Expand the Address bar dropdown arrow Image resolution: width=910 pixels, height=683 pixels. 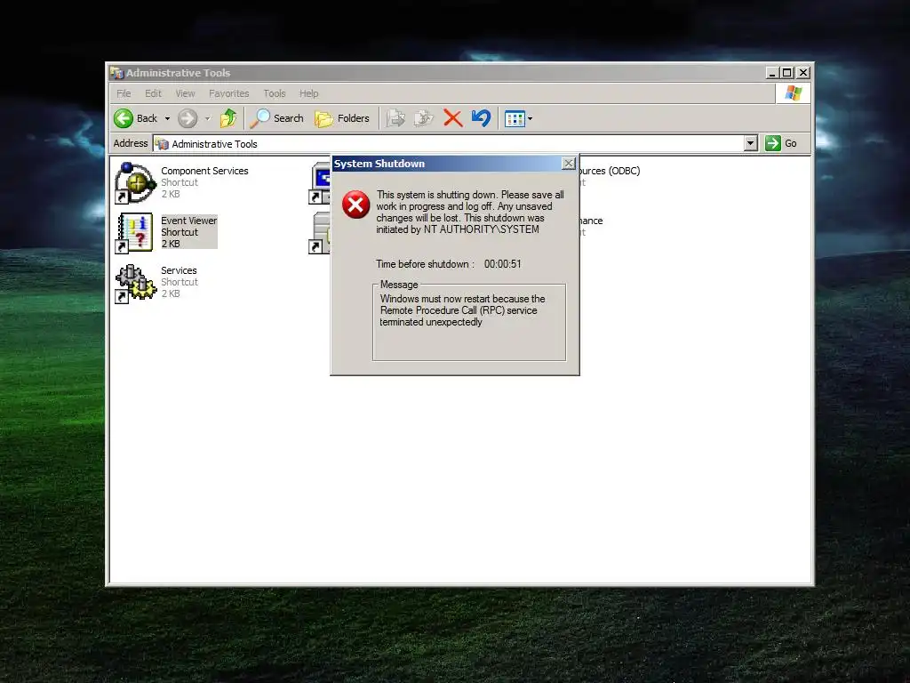tap(750, 143)
